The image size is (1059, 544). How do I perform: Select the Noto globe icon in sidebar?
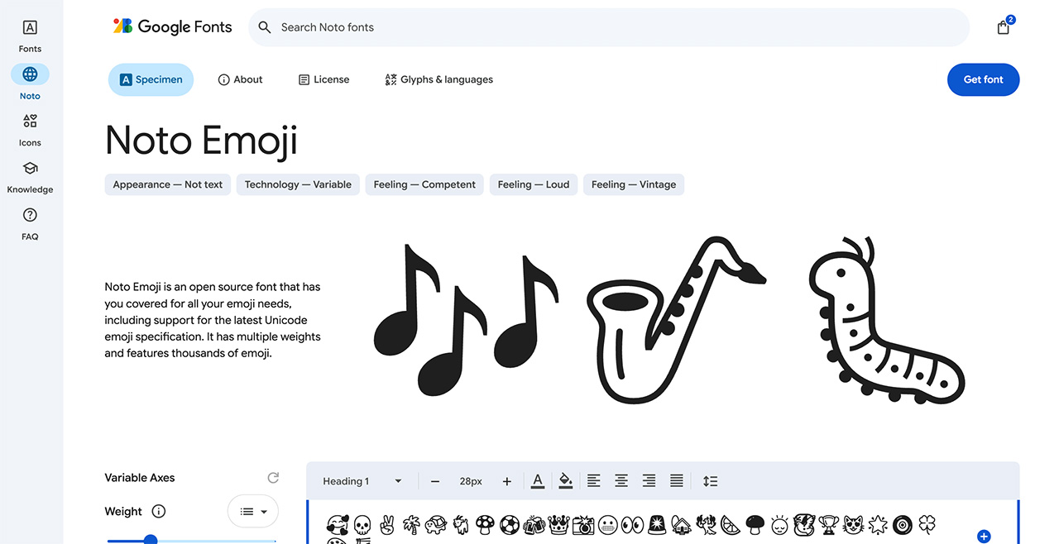(30, 74)
